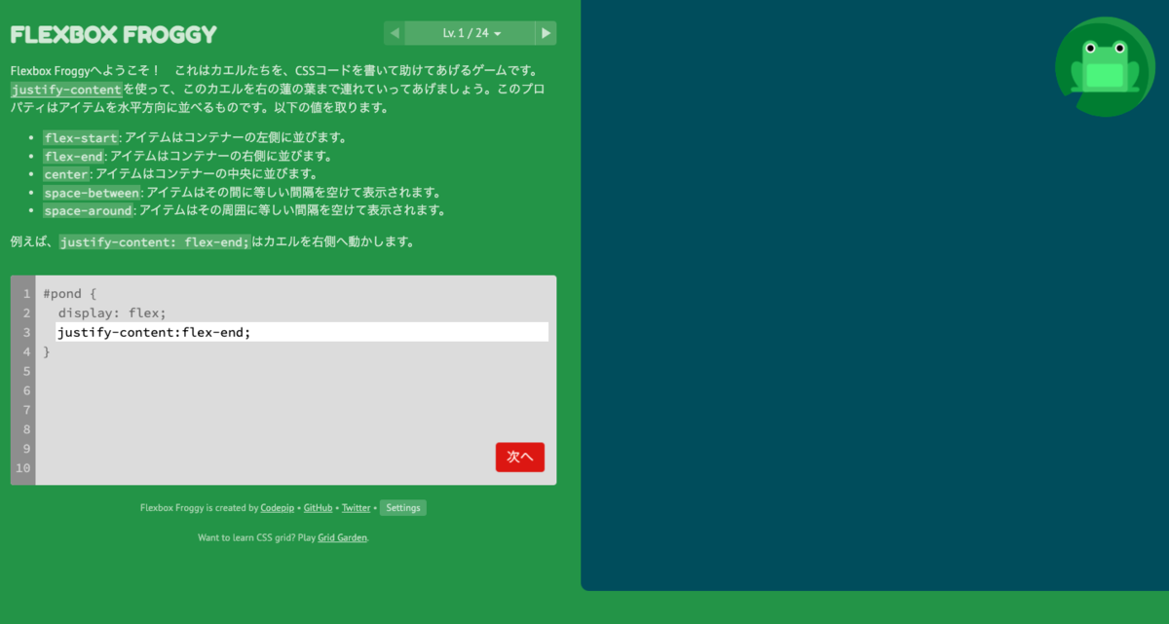Click the justify-content:flex-end; code input line
This screenshot has width=1169, height=624.
tap(302, 332)
